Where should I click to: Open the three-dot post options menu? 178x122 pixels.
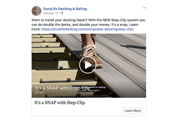pyautogui.click(x=145, y=8)
